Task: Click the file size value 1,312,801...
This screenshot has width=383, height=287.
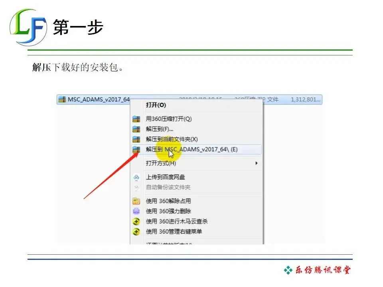Action: [305, 100]
